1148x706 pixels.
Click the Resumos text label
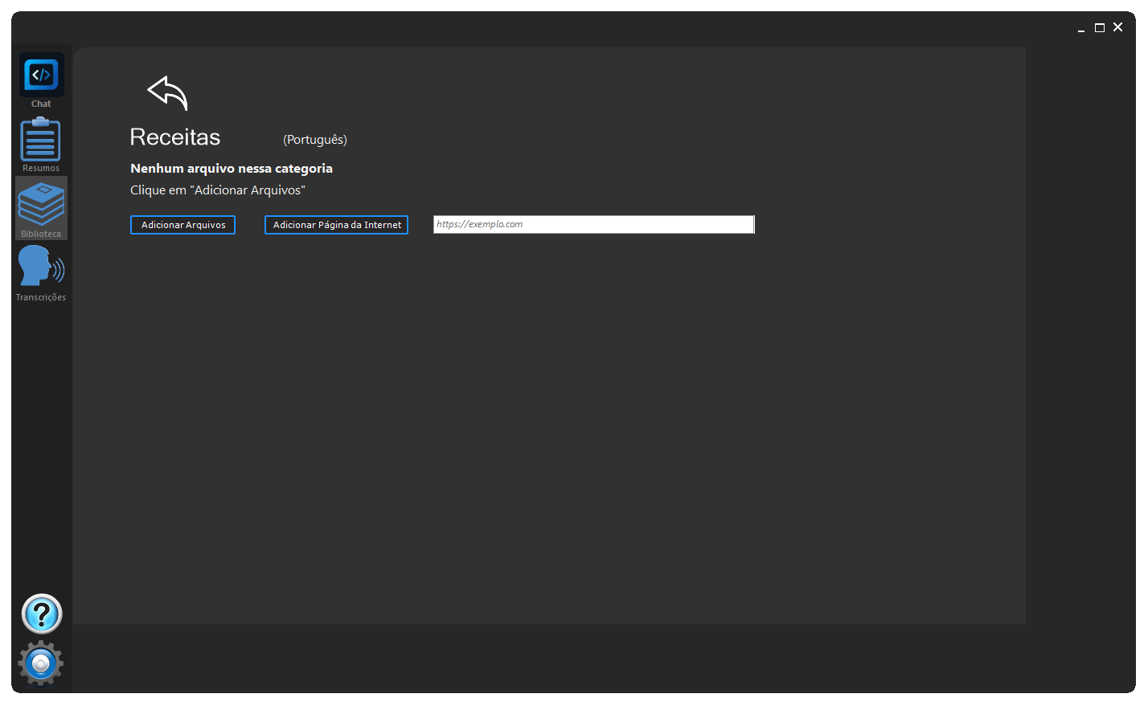point(41,169)
